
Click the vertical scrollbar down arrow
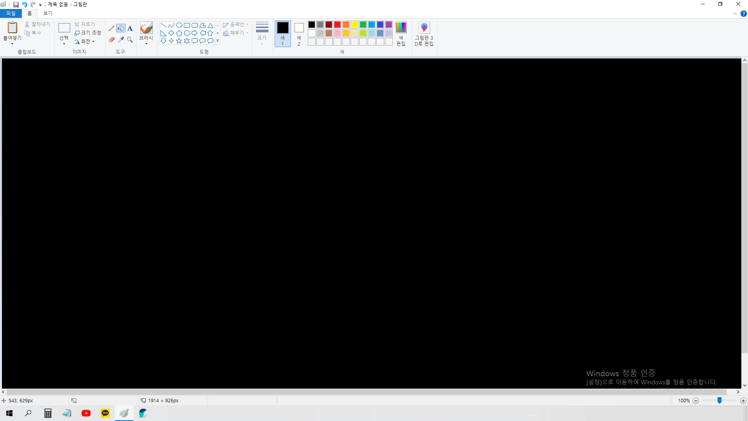pyautogui.click(x=744, y=386)
